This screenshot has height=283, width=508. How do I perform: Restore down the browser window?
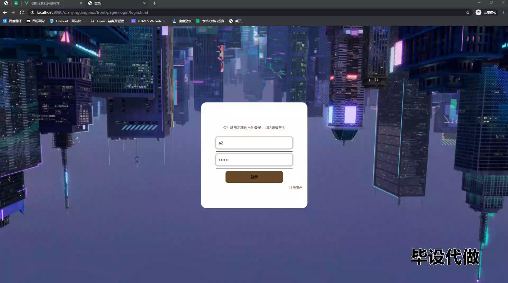coord(491,3)
